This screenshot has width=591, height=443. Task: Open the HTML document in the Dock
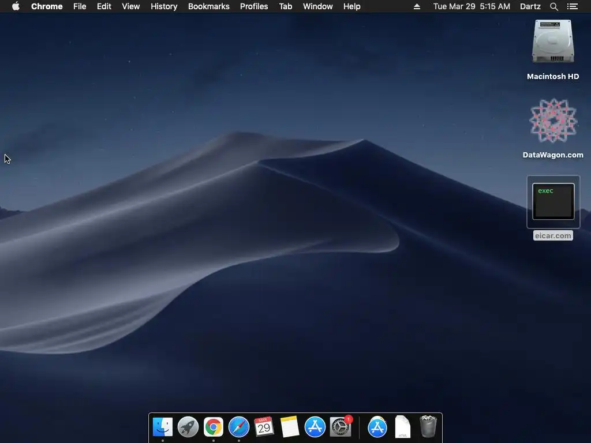(402, 427)
